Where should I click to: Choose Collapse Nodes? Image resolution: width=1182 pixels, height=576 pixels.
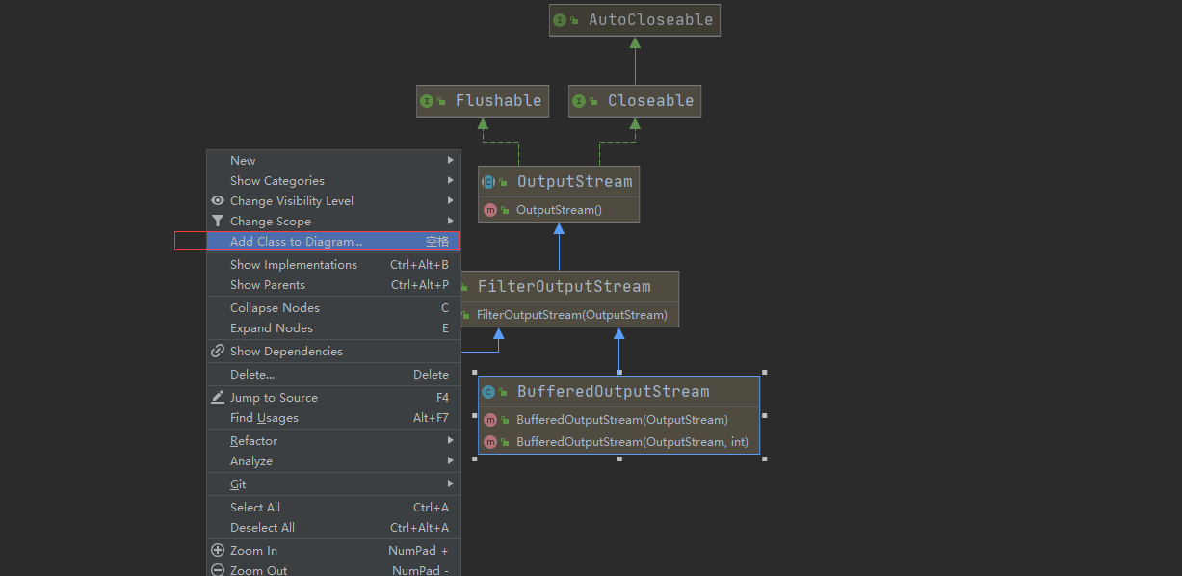pyautogui.click(x=333, y=308)
